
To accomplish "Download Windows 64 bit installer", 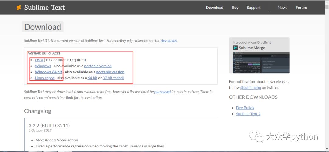I will [x=48, y=72].
